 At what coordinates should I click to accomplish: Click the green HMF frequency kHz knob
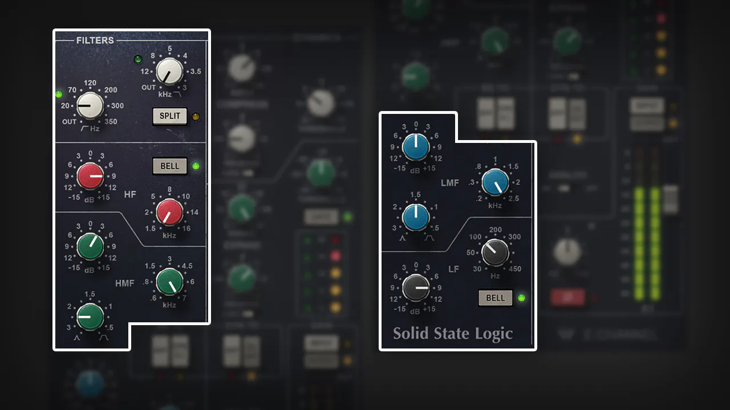coord(169,282)
